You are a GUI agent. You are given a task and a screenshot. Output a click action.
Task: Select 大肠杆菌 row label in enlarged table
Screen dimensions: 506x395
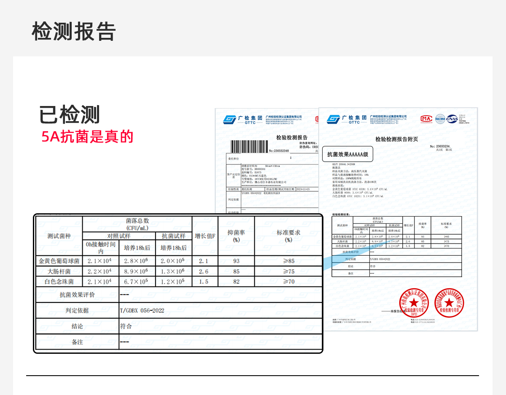pyautogui.click(x=59, y=271)
